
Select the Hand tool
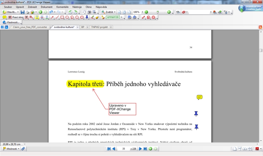pyautogui.click(x=84, y=12)
